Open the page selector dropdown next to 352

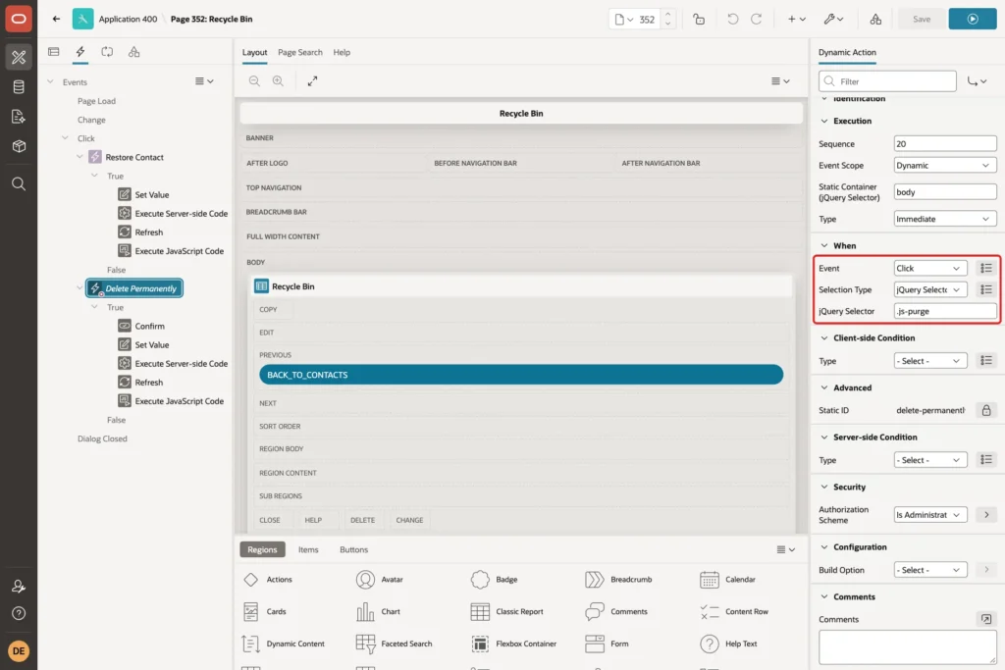tap(623, 20)
